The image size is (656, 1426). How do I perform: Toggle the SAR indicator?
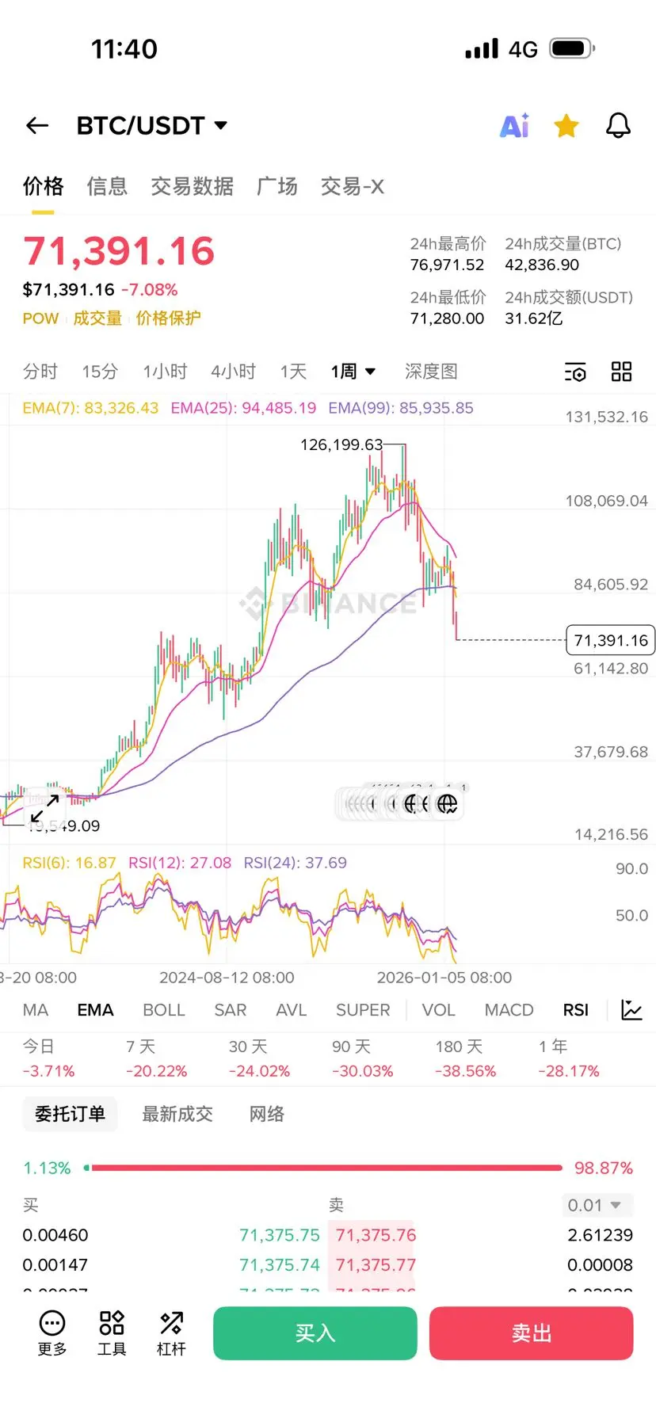click(x=231, y=1010)
